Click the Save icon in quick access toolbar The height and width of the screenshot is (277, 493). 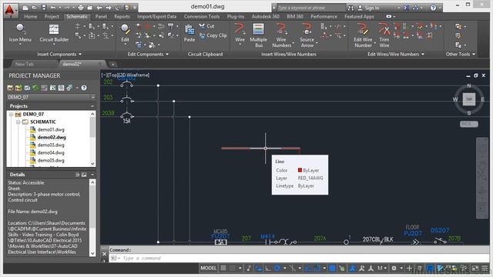click(44, 8)
